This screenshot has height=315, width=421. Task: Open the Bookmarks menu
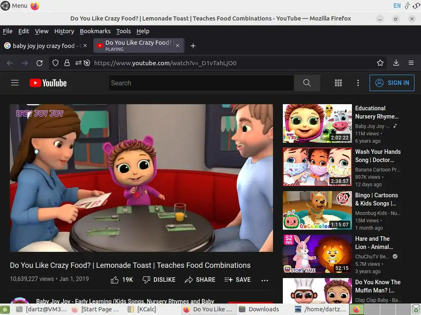(x=95, y=31)
